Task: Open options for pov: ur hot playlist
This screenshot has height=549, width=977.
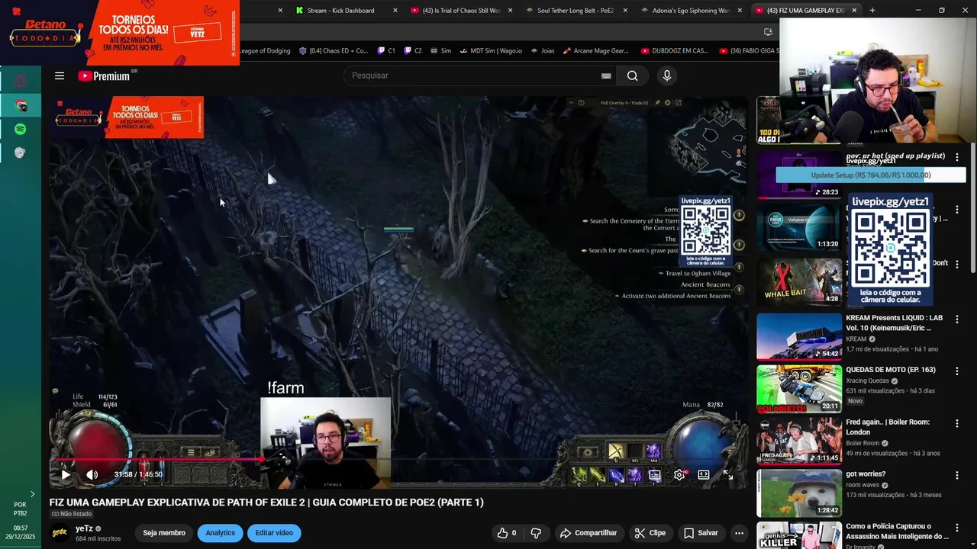Action: click(x=957, y=157)
